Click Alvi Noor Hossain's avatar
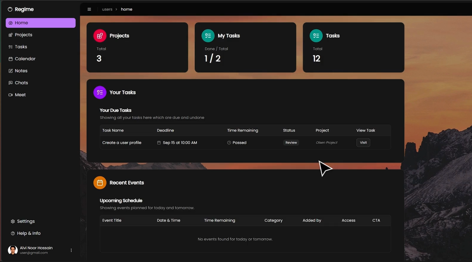Screen dimensions: 472x262 (x=12, y=250)
